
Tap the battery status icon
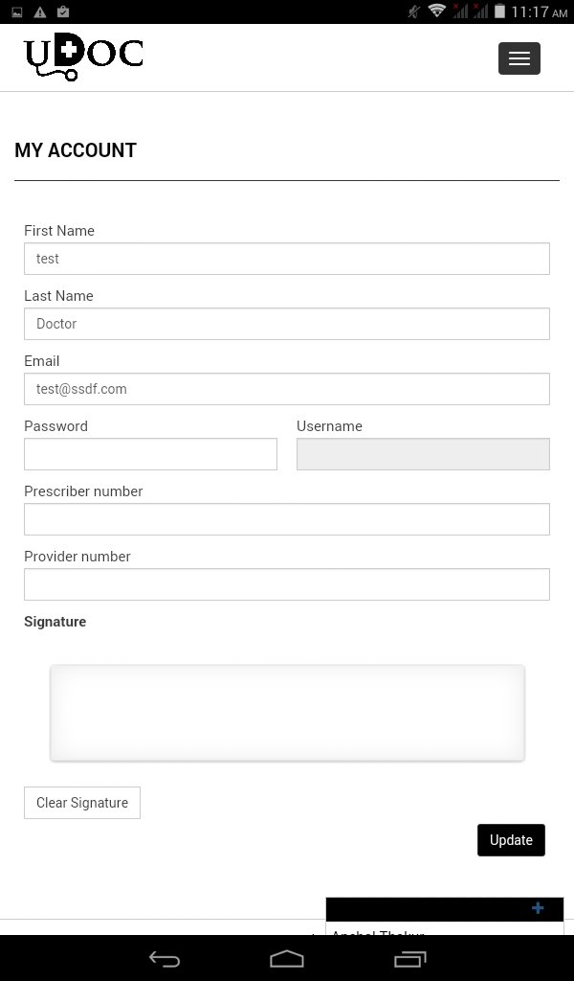499,11
